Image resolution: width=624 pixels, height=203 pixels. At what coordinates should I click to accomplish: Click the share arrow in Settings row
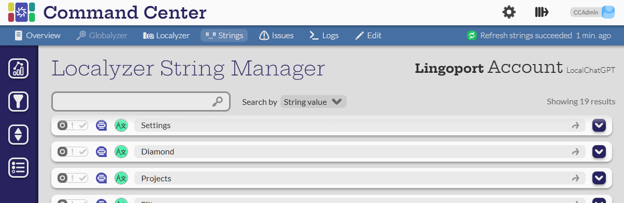click(575, 125)
